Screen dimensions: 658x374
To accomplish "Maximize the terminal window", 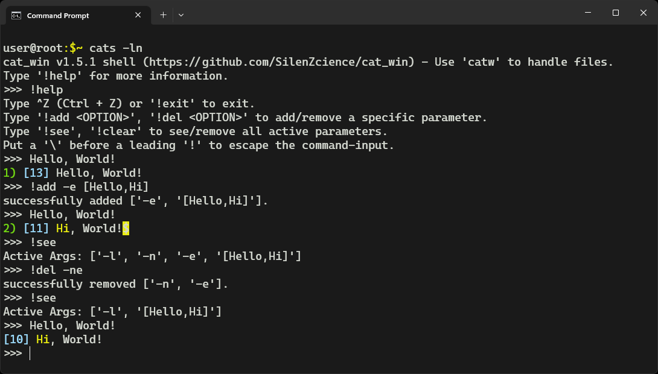I will (615, 12).
